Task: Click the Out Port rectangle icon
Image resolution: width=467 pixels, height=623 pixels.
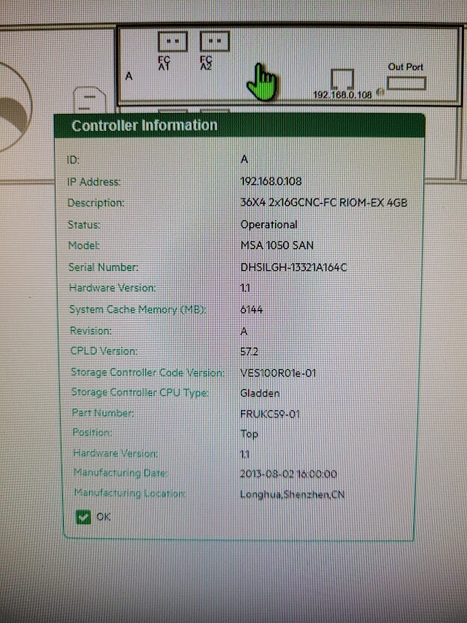Action: click(x=406, y=82)
